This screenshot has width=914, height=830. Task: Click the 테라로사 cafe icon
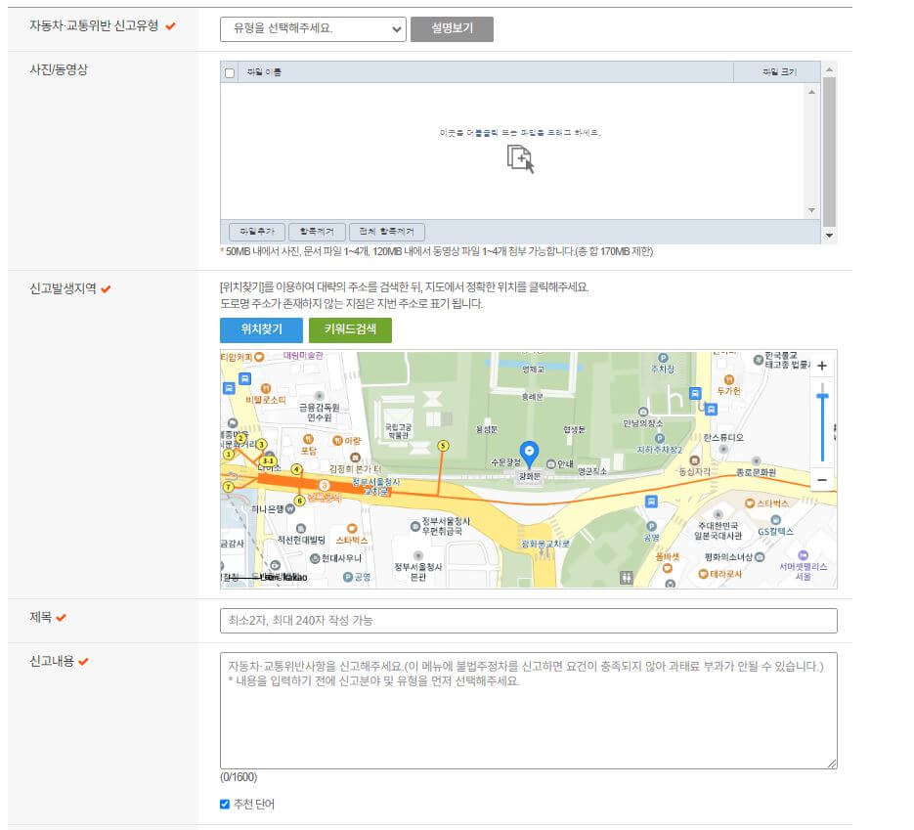(704, 574)
